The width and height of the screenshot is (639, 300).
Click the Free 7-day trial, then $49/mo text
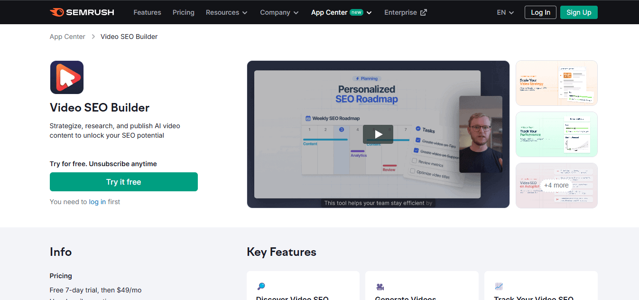coord(95,290)
